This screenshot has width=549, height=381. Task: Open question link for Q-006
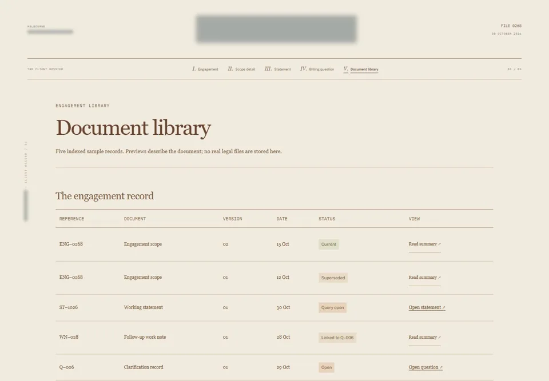click(x=425, y=367)
